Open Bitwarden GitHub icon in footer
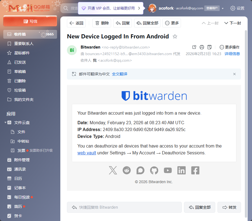This screenshot has width=252, height=221. click(x=154, y=170)
